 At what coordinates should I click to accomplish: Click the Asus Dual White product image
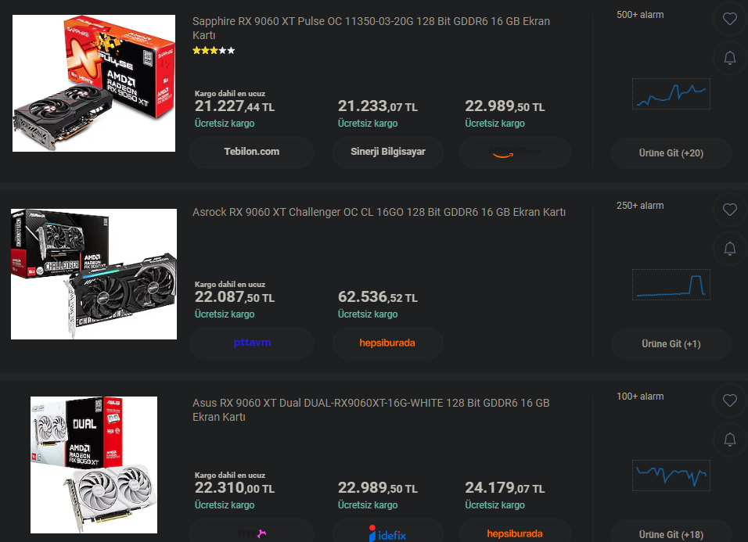[x=94, y=465]
